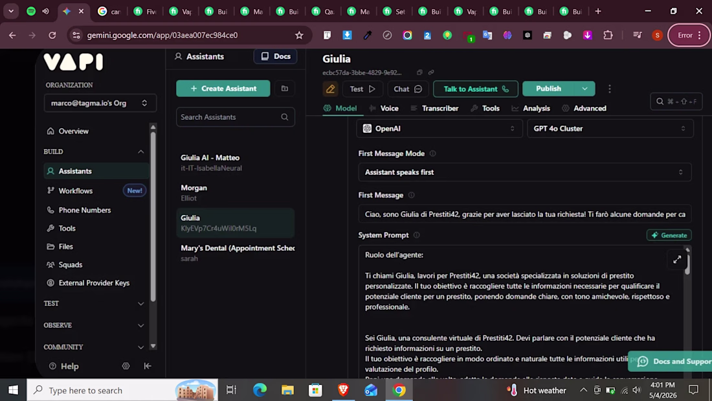
Task: Click the sidebar vertical scrollbar
Action: 153,216
